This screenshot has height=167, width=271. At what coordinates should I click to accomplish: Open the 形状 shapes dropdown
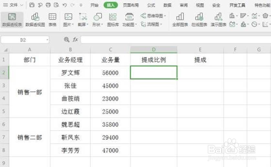point(98,20)
